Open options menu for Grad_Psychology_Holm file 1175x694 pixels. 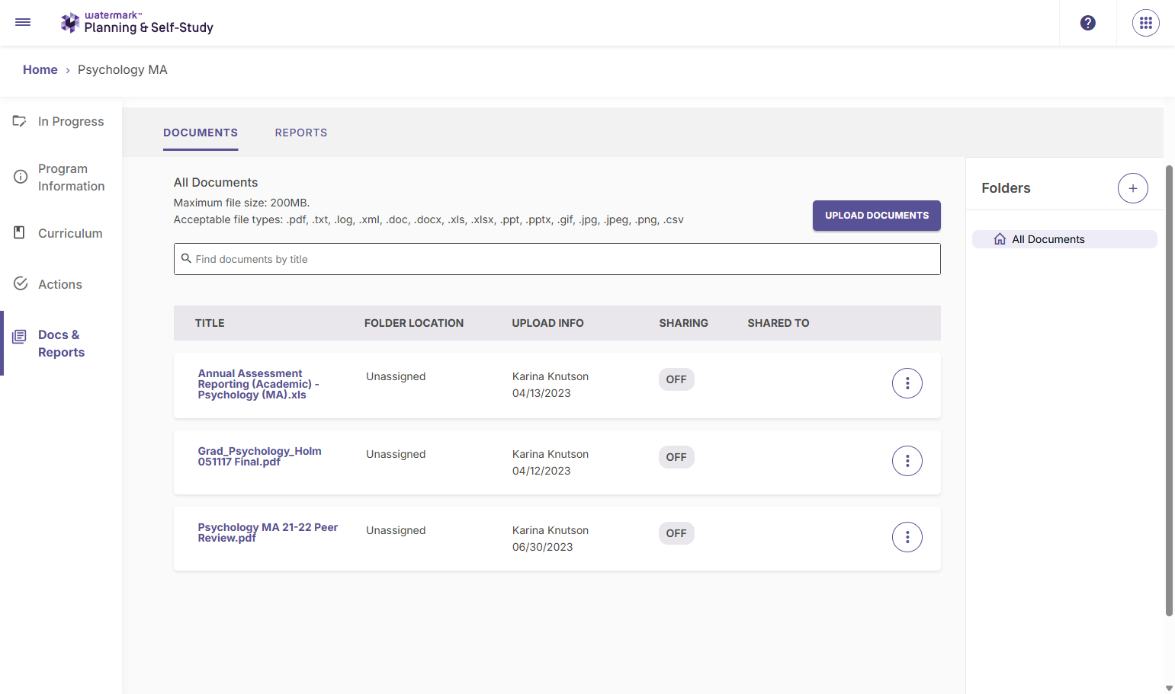pos(907,461)
